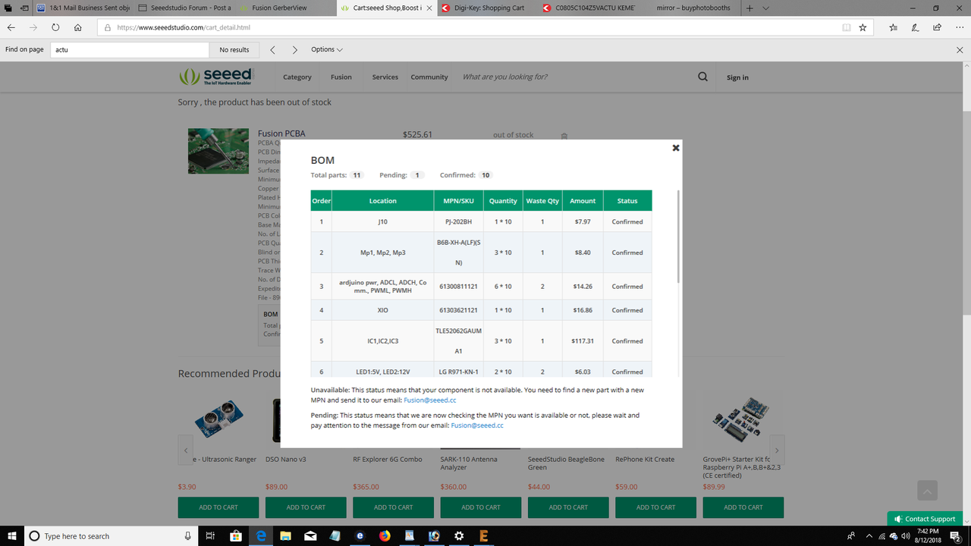This screenshot has width=971, height=546.
Task: Open the Services menu item
Action: coord(385,77)
